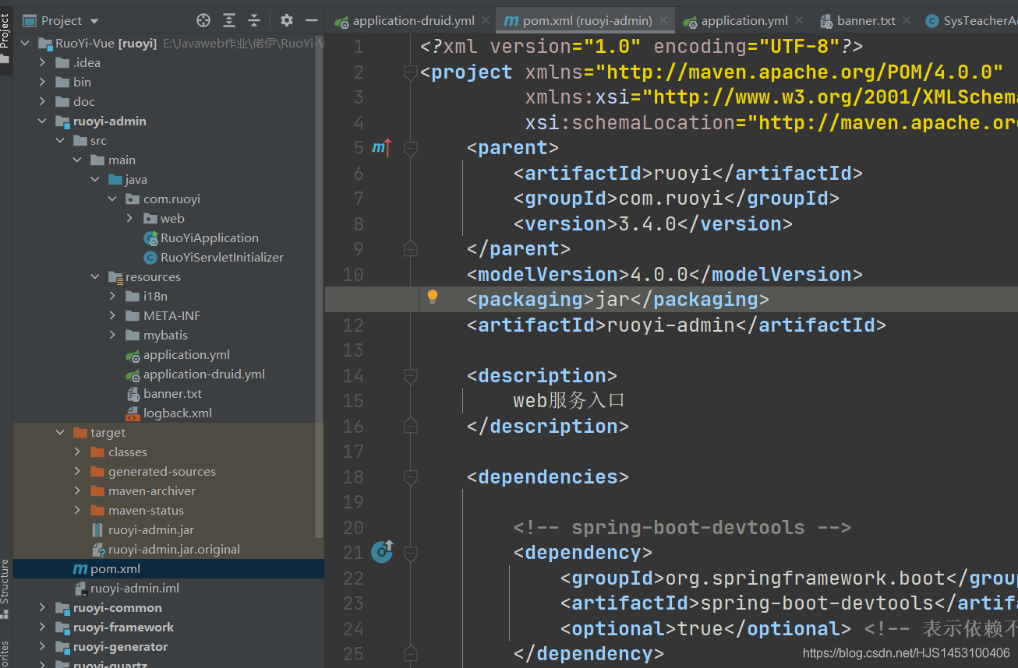Screen dimensions: 1018x668
Task: Collapse the RuoYi-Vue root project node
Action: [x=25, y=43]
